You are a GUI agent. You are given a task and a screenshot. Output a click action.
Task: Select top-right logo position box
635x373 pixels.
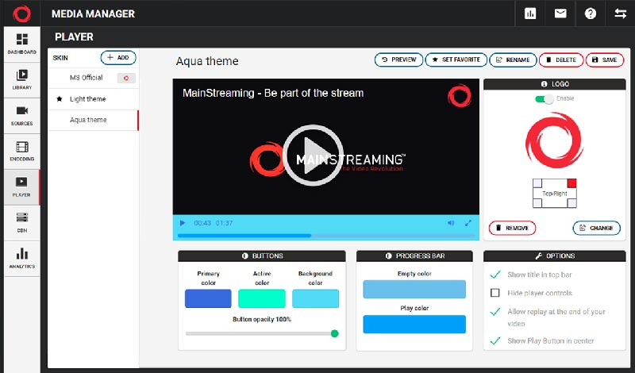(x=571, y=183)
